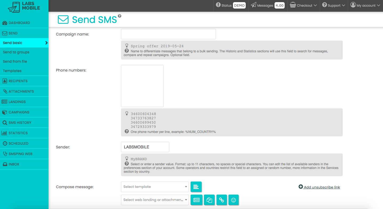The height and width of the screenshot is (209, 383).
Task: Click the Scheduled clock icon
Action: (x=5, y=143)
